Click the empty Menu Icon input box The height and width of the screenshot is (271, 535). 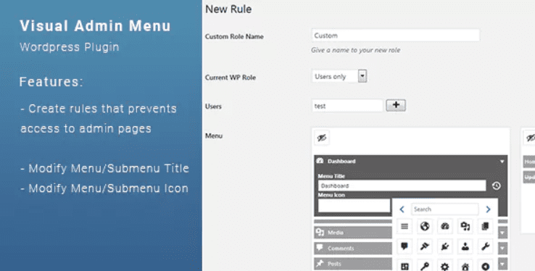354,206
